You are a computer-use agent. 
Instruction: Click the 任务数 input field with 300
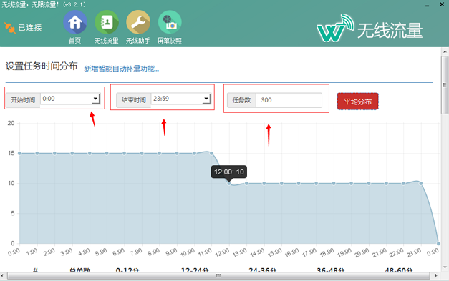[289, 100]
